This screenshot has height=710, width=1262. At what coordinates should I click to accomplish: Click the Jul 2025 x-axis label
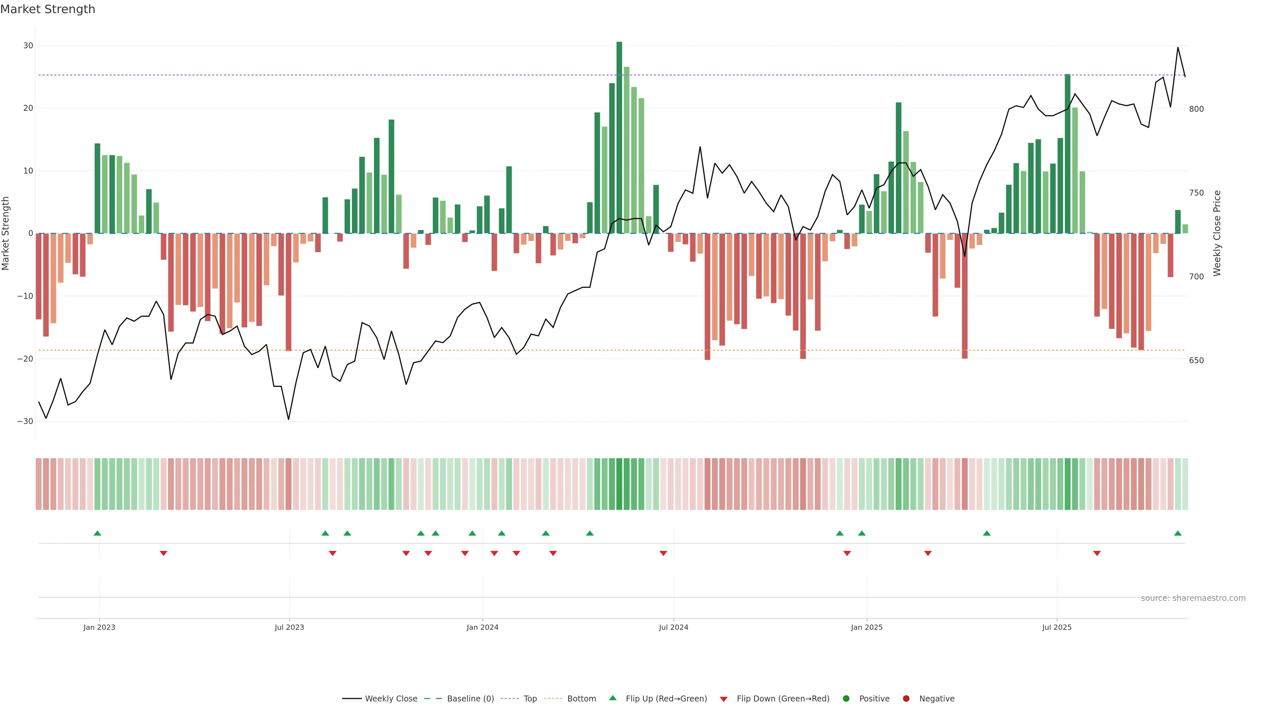click(x=1057, y=627)
